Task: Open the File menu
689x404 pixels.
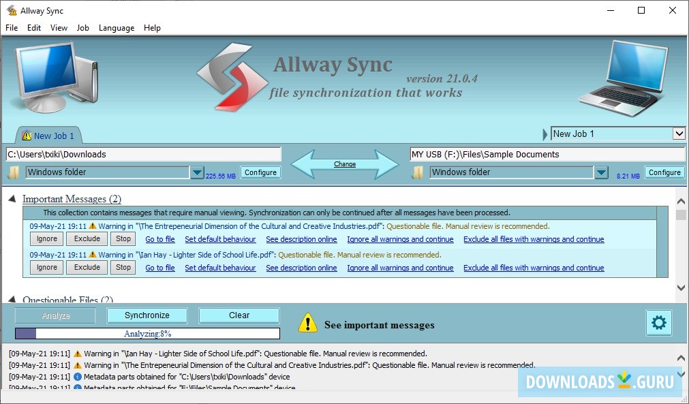Action: click(x=12, y=28)
